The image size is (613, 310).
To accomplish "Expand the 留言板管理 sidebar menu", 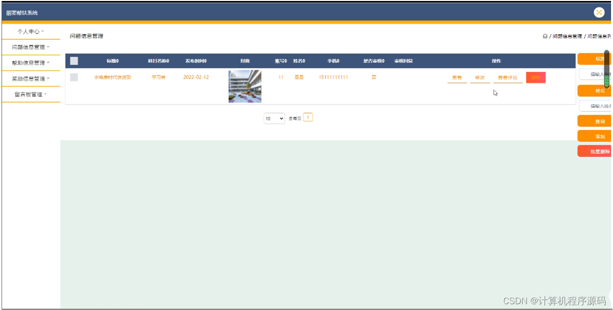I will click(31, 94).
